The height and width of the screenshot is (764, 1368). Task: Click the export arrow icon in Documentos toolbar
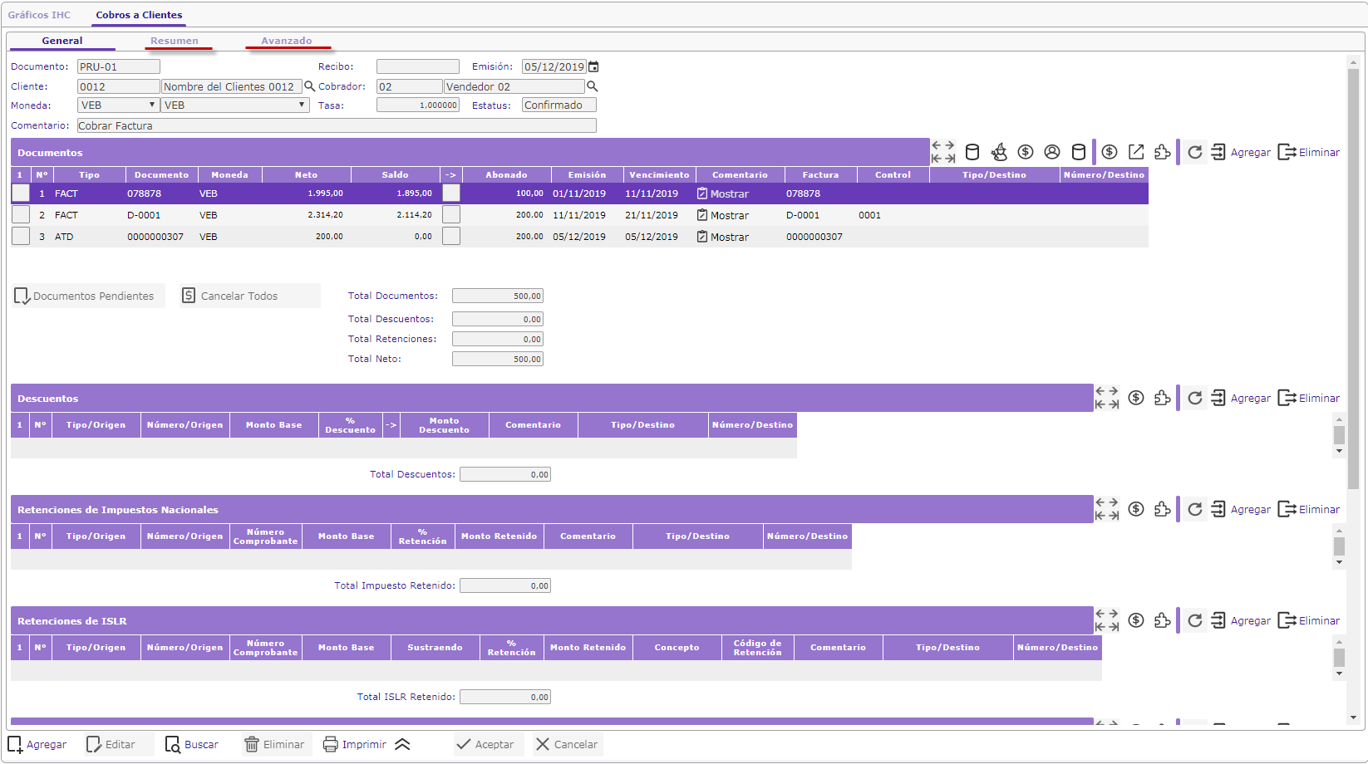(1136, 152)
